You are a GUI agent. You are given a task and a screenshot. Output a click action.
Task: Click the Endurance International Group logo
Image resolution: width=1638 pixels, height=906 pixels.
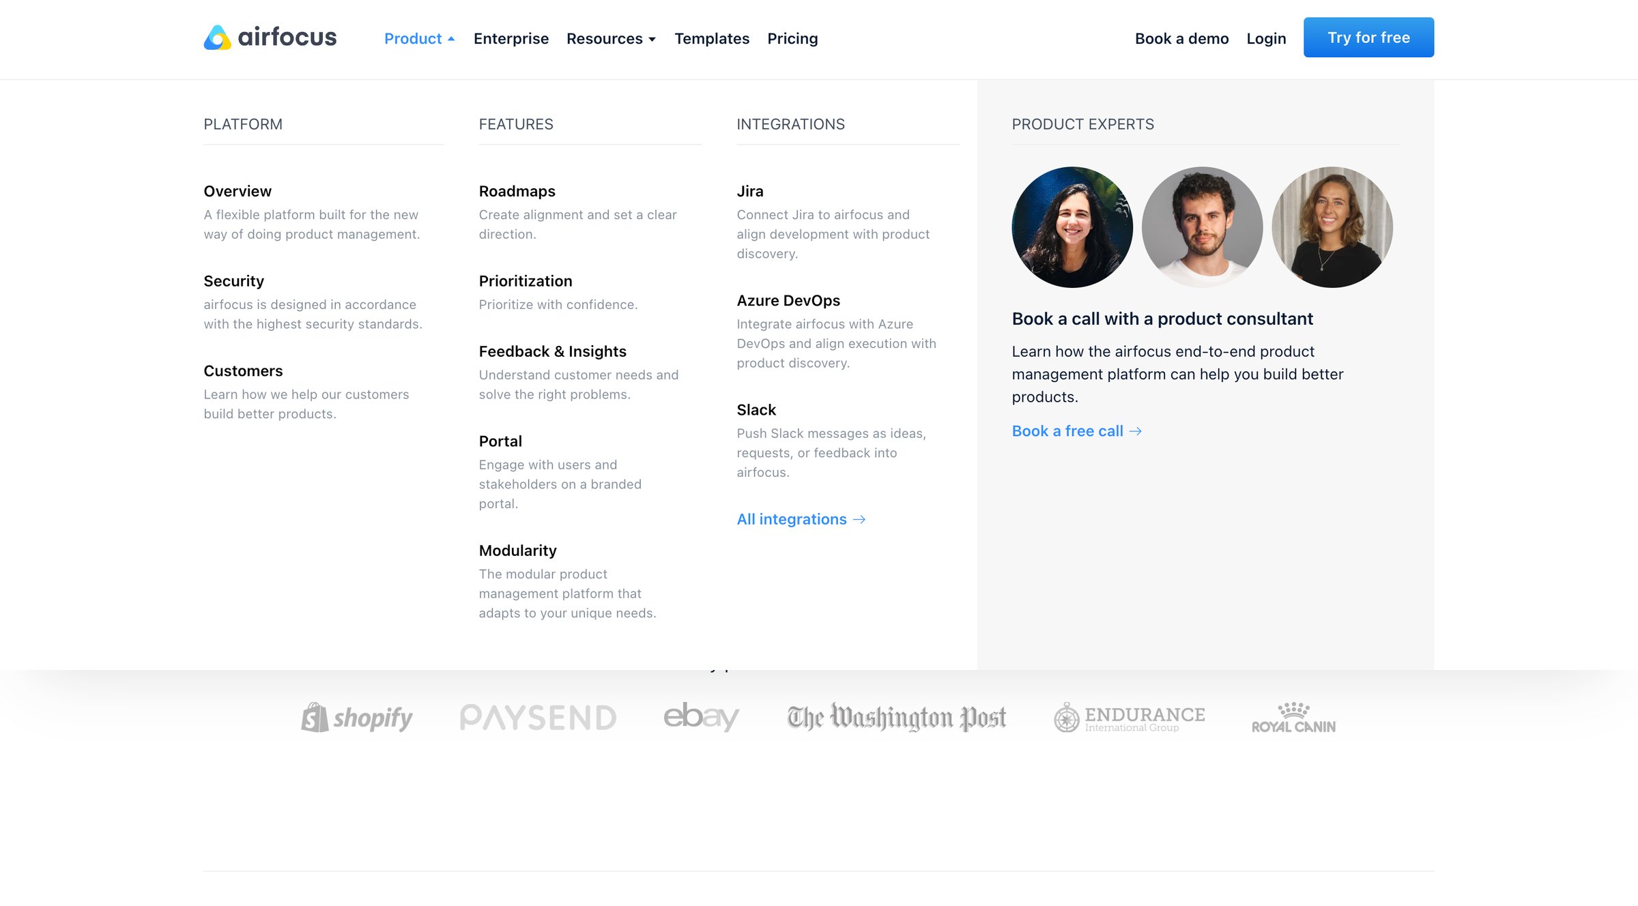tap(1130, 717)
